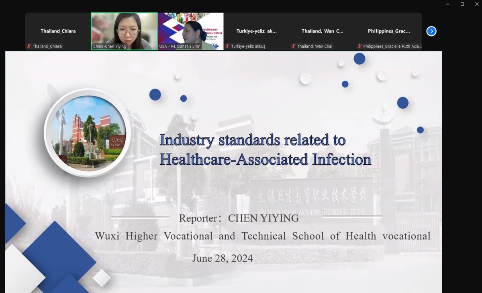482x293 pixels.
Task: Minimize the meeting window
Action: pos(447,4)
